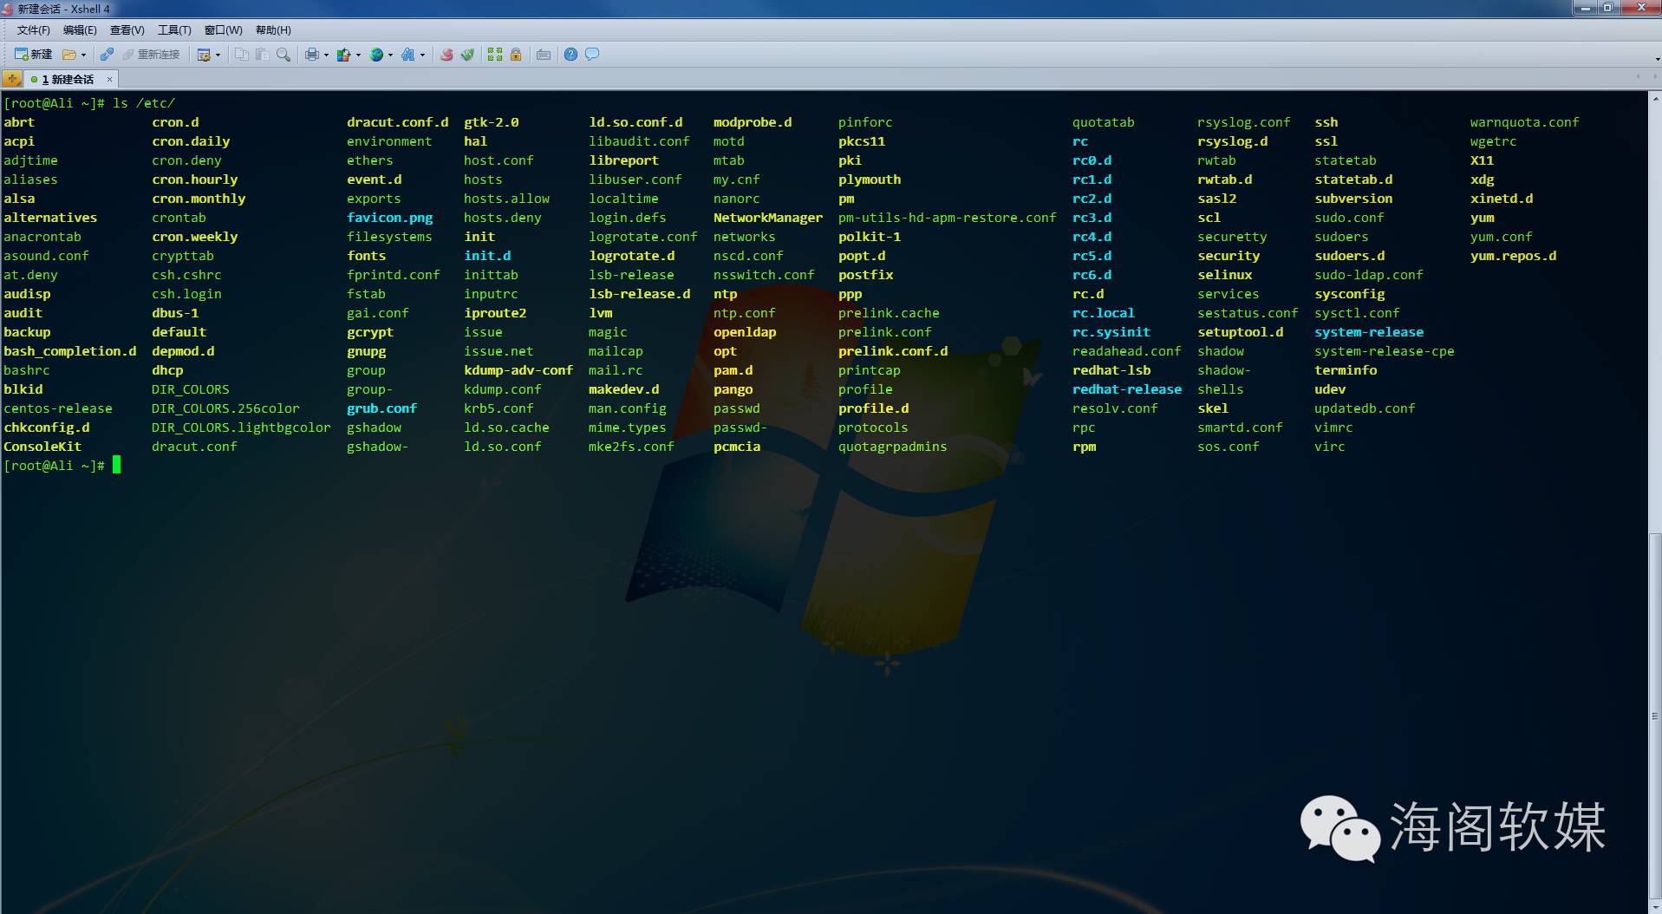Open the session properties icon

tap(204, 55)
